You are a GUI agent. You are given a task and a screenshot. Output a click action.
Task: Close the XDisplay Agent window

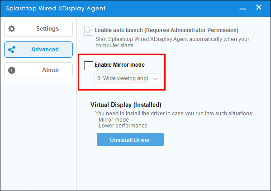point(259,7)
